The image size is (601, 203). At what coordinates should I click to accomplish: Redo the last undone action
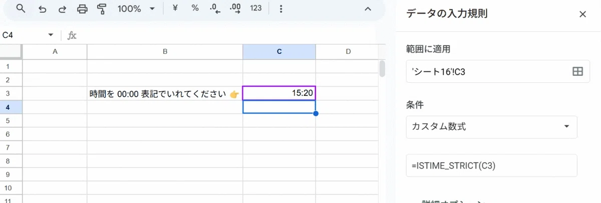tap(62, 9)
